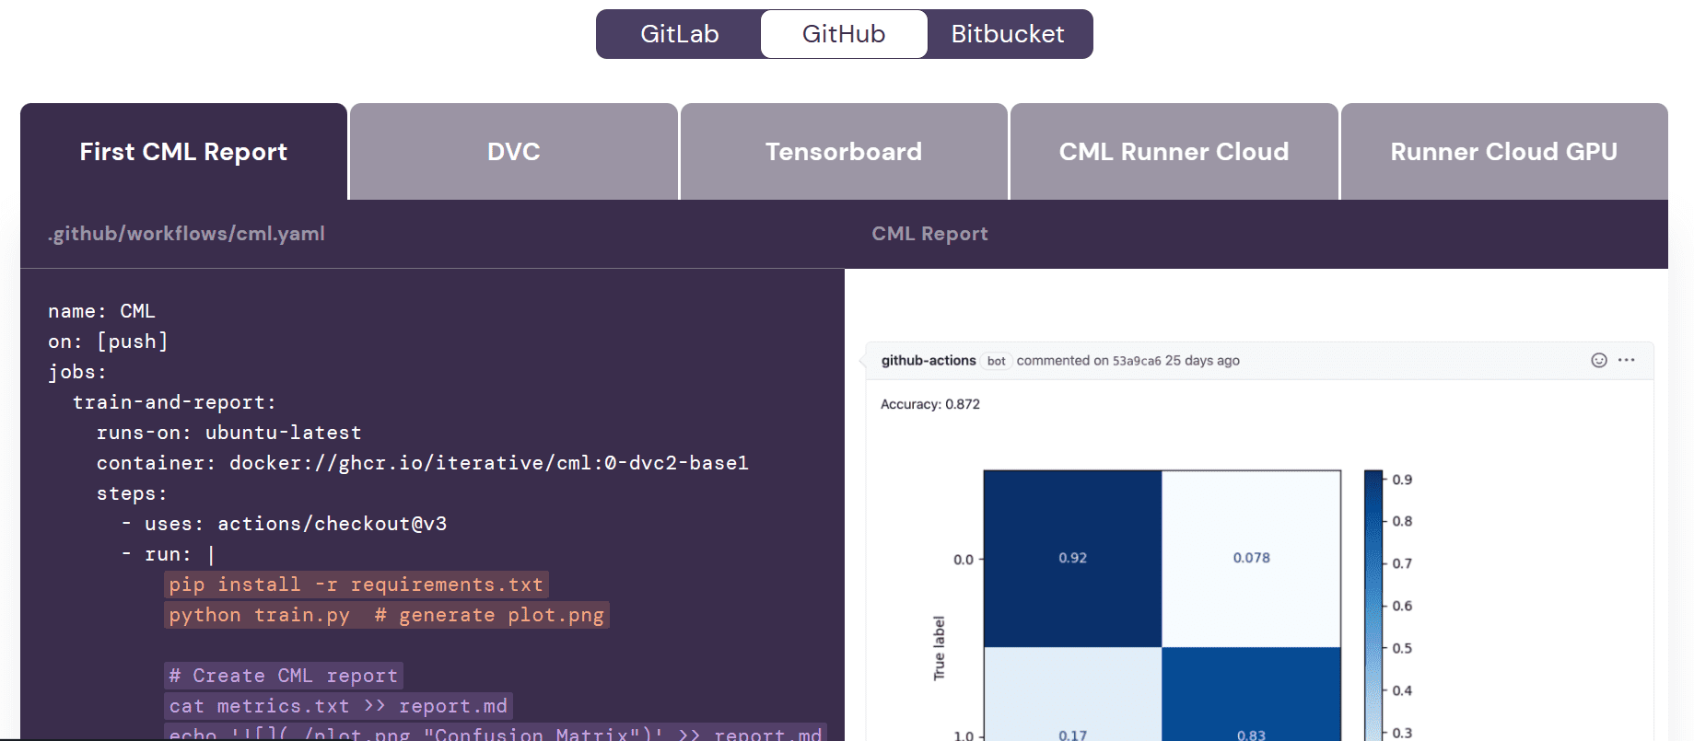Switch to the GitLab option
Viewport: 1694px width, 741px height.
point(679,34)
